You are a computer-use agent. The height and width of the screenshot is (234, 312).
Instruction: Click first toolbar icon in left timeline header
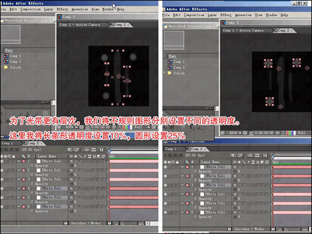69,149
